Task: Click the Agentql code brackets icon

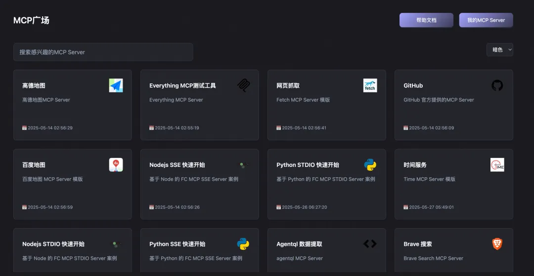Action: (370, 244)
